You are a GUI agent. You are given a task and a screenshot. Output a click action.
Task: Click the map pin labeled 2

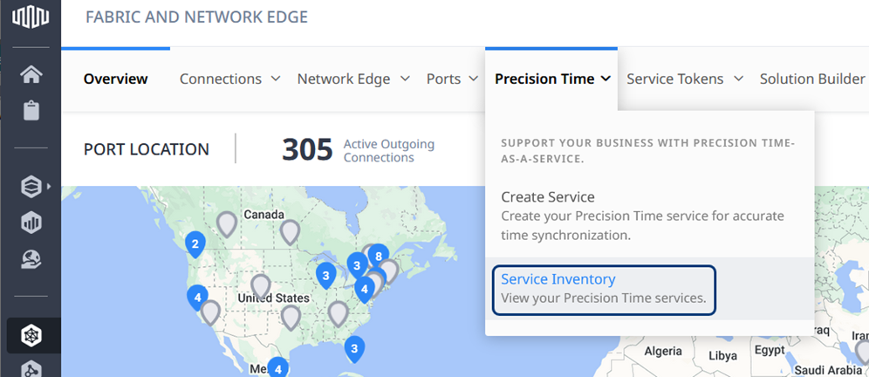click(x=195, y=245)
